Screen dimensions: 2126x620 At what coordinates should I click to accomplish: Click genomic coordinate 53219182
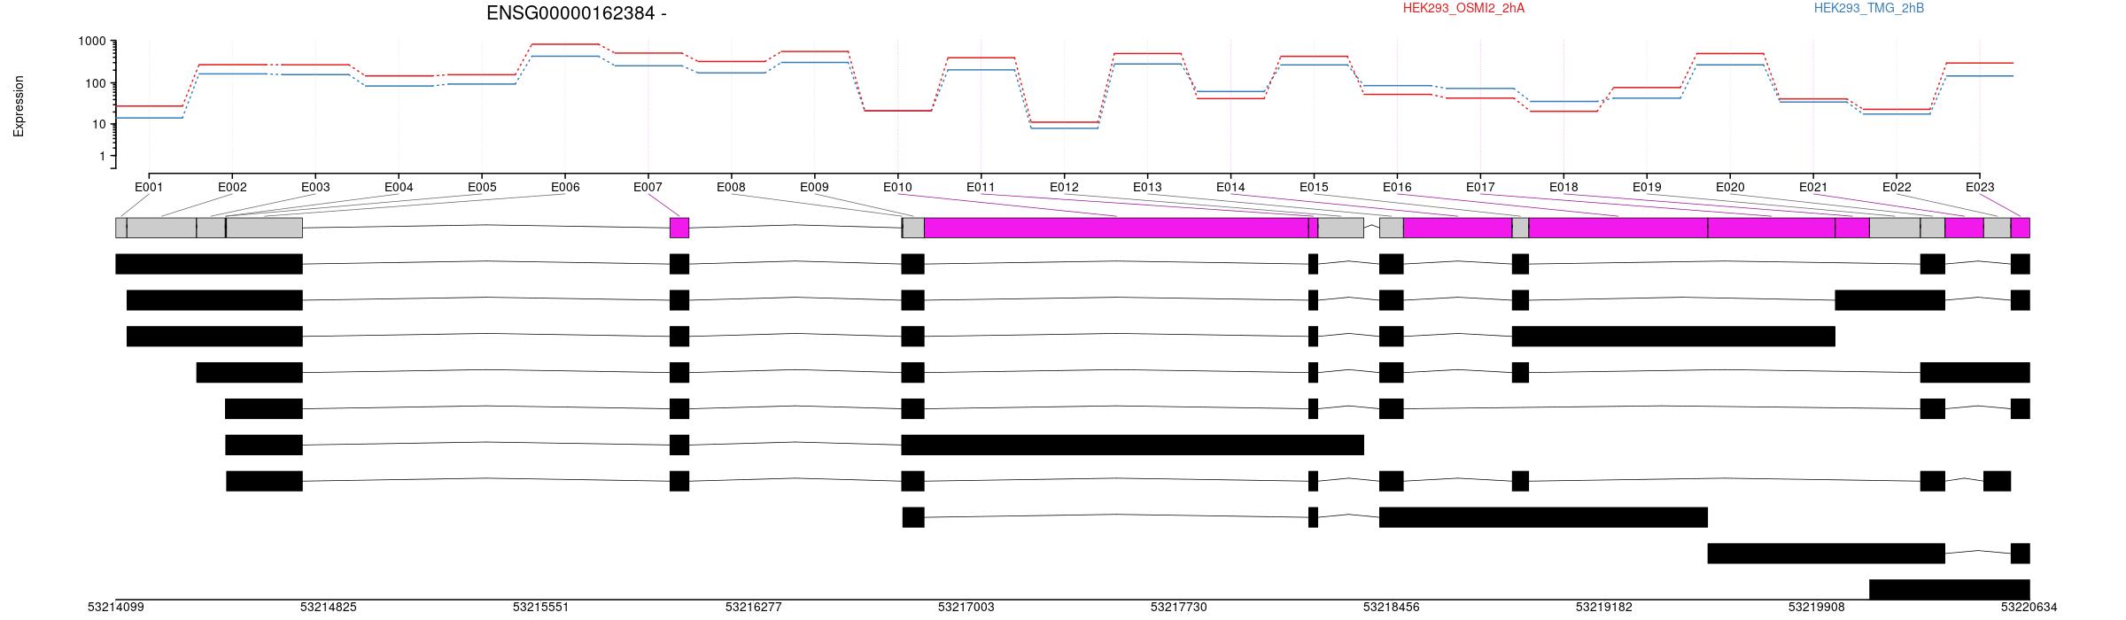point(1604,607)
